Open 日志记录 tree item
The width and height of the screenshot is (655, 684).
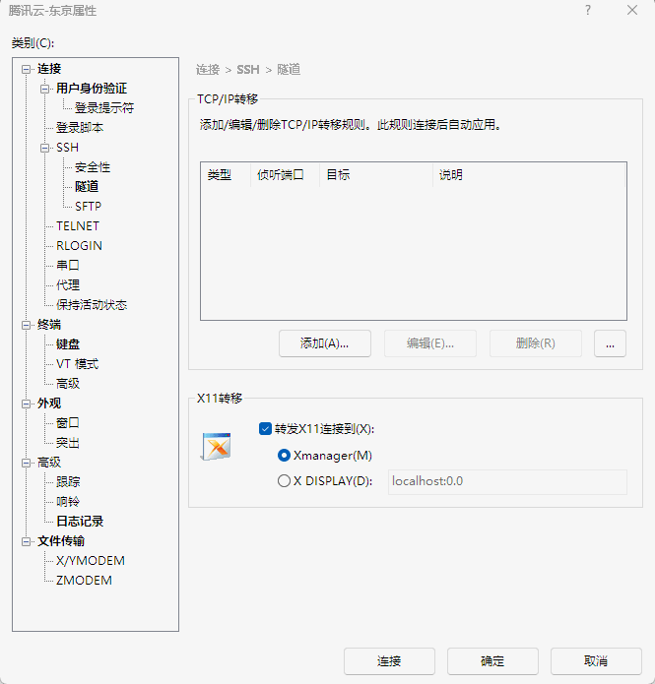pyautogui.click(x=80, y=522)
